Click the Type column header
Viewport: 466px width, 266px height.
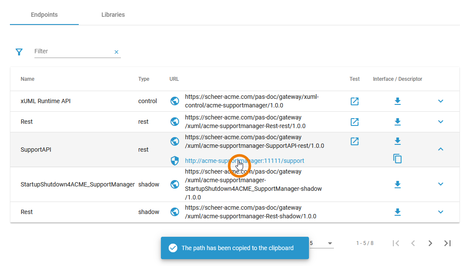point(144,79)
